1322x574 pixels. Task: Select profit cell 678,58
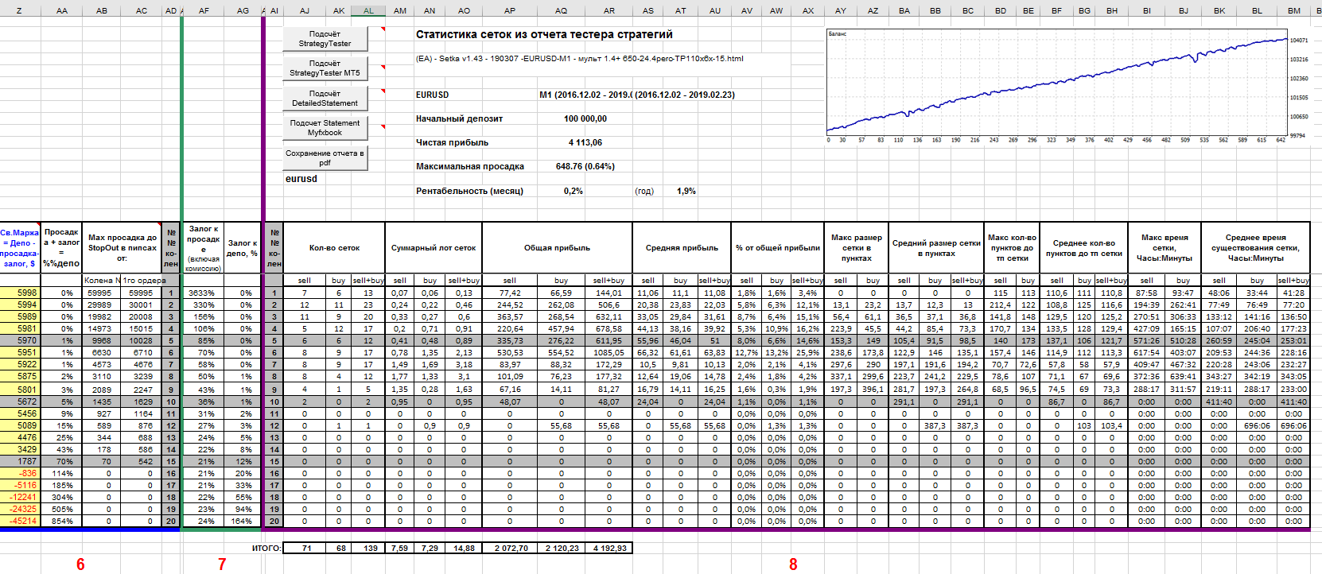click(609, 328)
